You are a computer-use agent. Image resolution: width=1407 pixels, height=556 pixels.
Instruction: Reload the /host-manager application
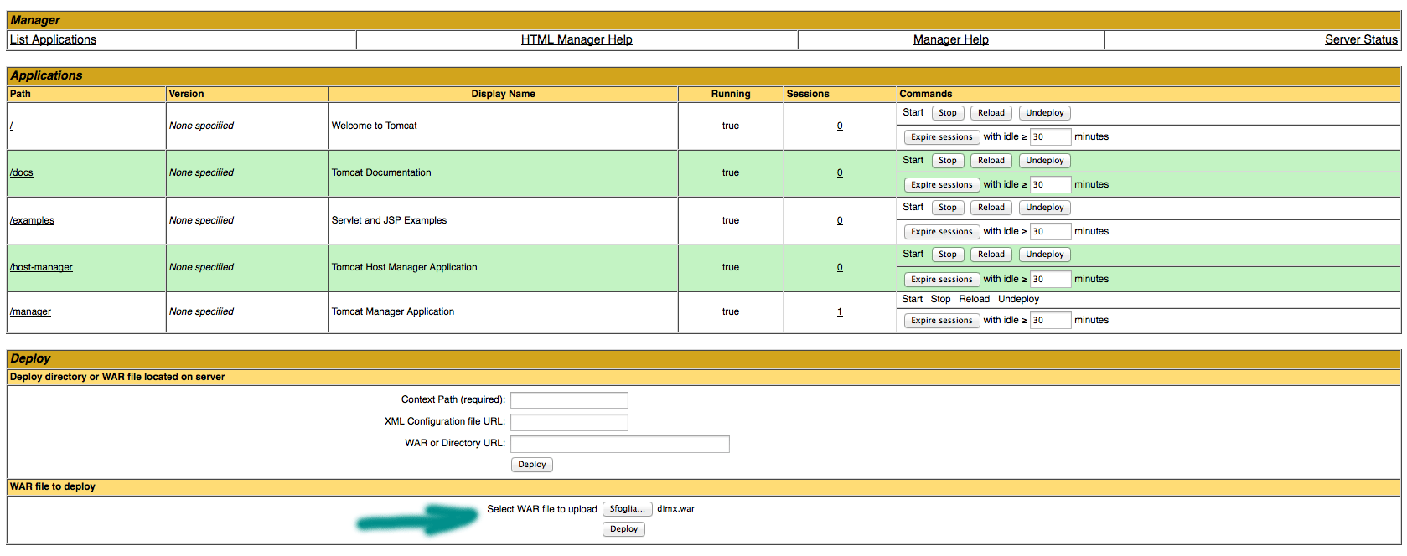(991, 255)
